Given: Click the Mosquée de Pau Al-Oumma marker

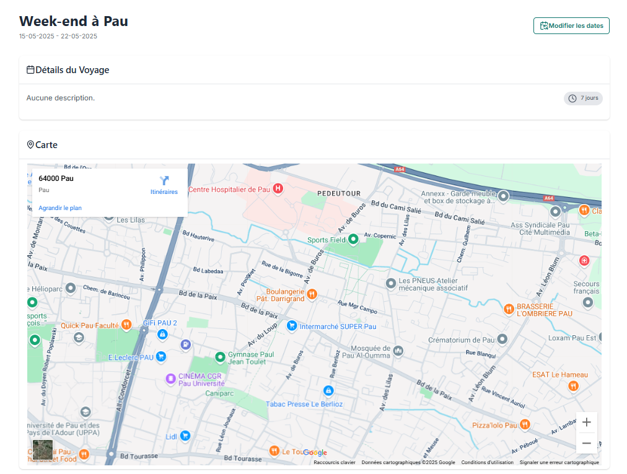Looking at the screenshot, I should pos(397,351).
